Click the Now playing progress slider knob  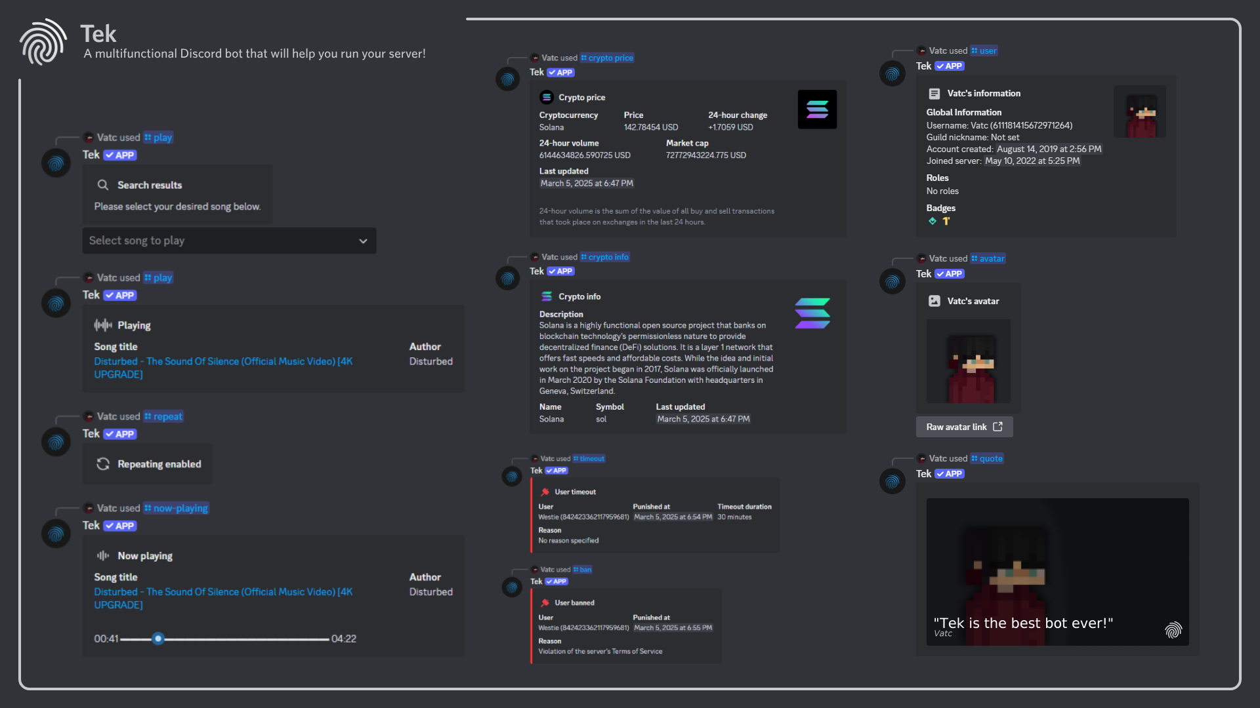[158, 639]
